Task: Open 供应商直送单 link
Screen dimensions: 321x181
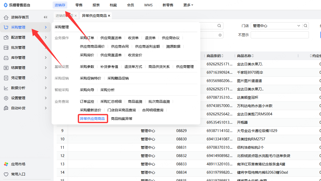Action: [111, 38]
